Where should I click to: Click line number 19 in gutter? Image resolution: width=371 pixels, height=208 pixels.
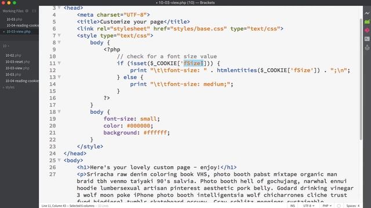coord(53,119)
